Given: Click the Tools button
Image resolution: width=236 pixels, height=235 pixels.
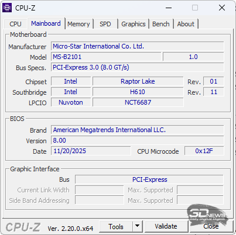Looking at the screenshot, I should click(116, 226).
